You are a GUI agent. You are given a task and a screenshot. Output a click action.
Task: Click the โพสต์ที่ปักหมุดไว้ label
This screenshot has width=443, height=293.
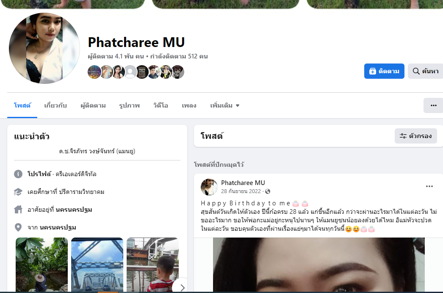coord(219,164)
